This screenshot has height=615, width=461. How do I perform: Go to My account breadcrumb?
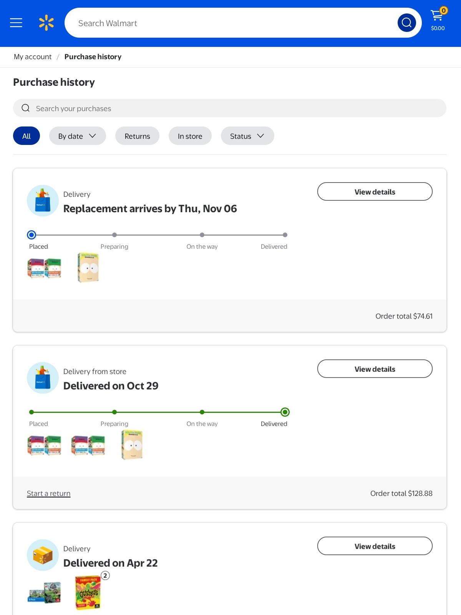33,57
